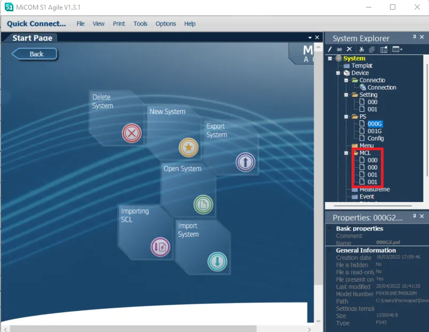Close the Start Page tab area
This screenshot has height=332, width=429.
pyautogui.click(x=317, y=37)
